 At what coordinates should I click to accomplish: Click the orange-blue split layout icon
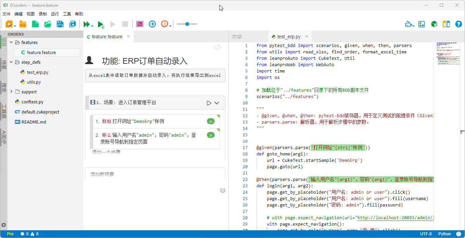coord(446,24)
